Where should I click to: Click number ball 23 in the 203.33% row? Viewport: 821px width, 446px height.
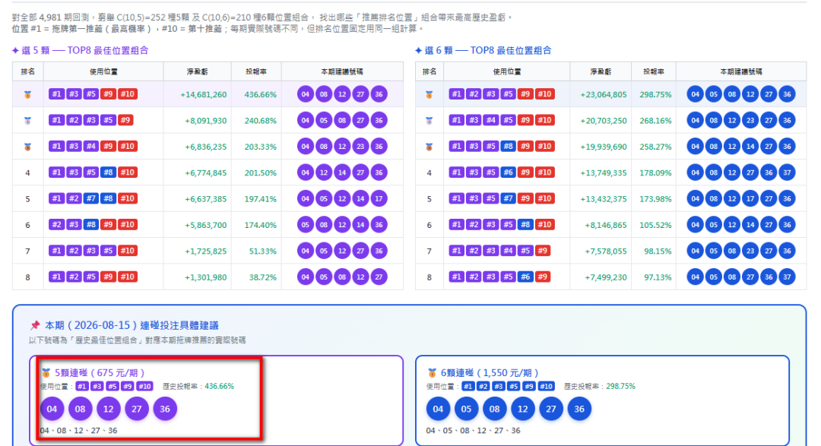click(x=360, y=147)
